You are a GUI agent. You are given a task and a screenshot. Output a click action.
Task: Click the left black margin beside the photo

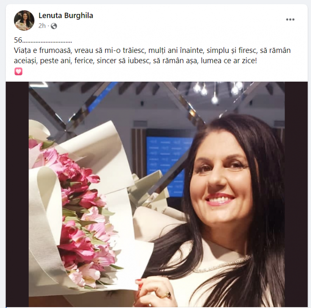pyautogui.click(x=17, y=194)
